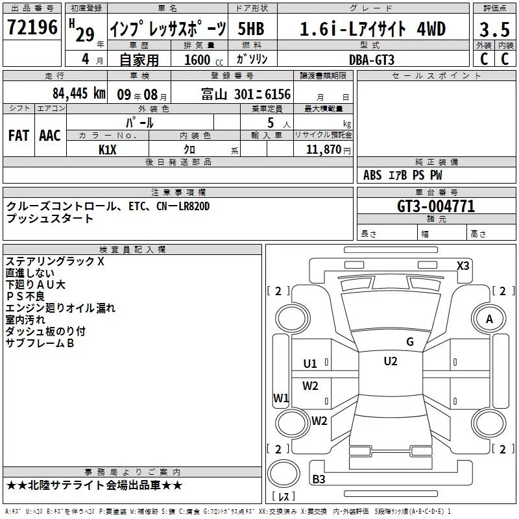Click the 幅 dimension field
519x519 pixels.
click(442, 234)
